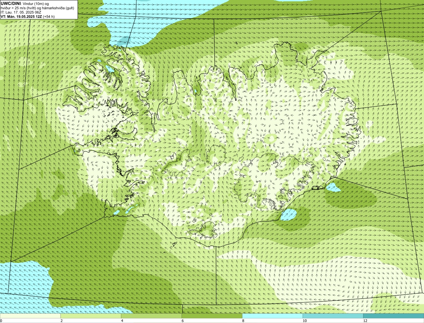Image resolution: width=424 pixels, height=323 pixels.
Task: Click the legend scale label '10'
Action: pyautogui.click(x=304, y=321)
